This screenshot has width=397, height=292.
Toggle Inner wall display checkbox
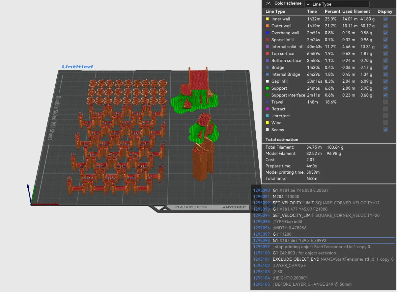coord(385,19)
